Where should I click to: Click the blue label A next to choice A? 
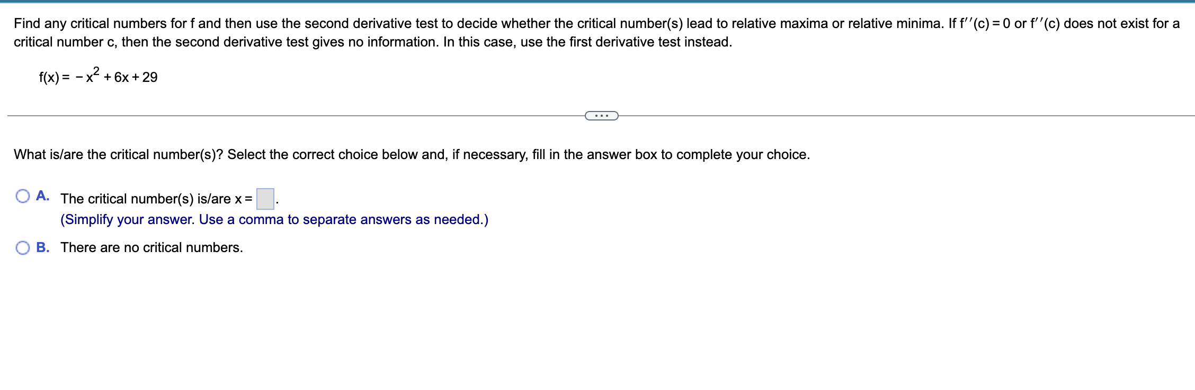pyautogui.click(x=42, y=196)
